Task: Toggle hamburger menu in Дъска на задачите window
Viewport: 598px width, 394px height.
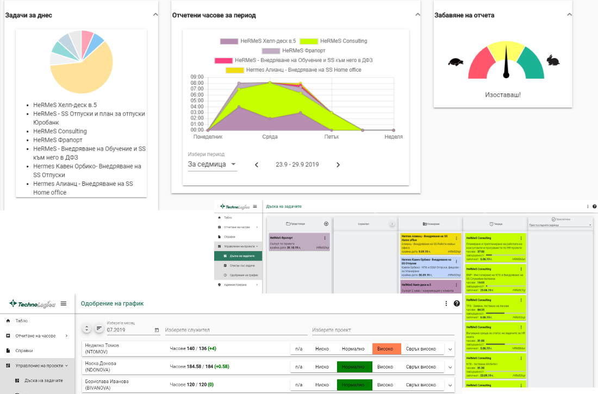Action: pos(255,207)
